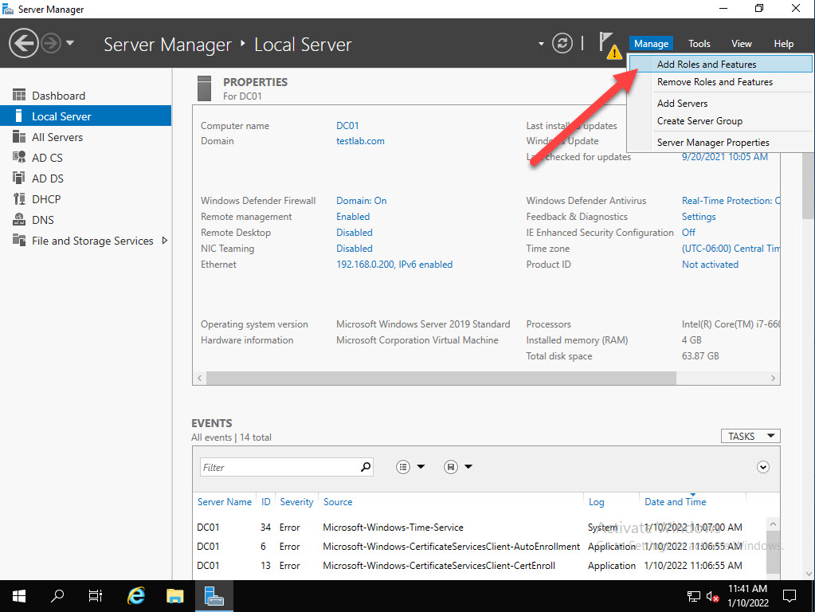Click the Properties server icon
Image resolution: width=815 pixels, height=612 pixels.
pos(204,88)
